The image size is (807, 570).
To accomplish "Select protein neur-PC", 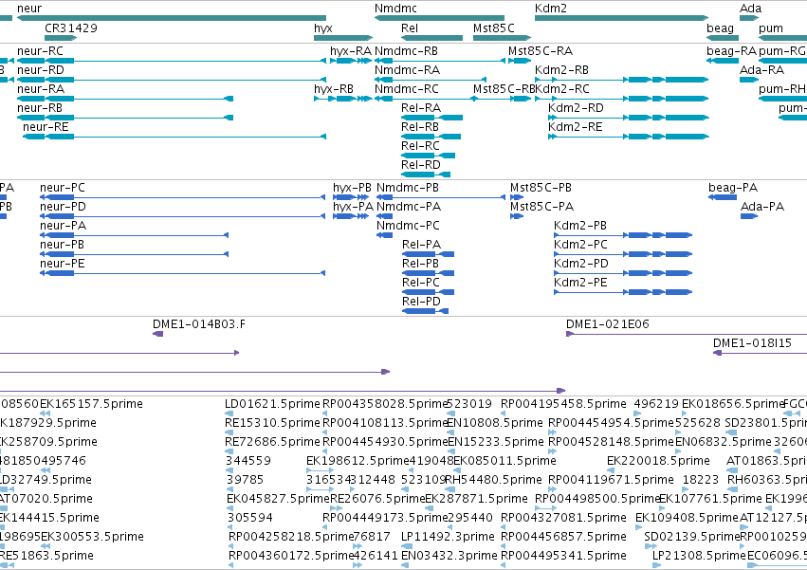I will tap(183, 197).
